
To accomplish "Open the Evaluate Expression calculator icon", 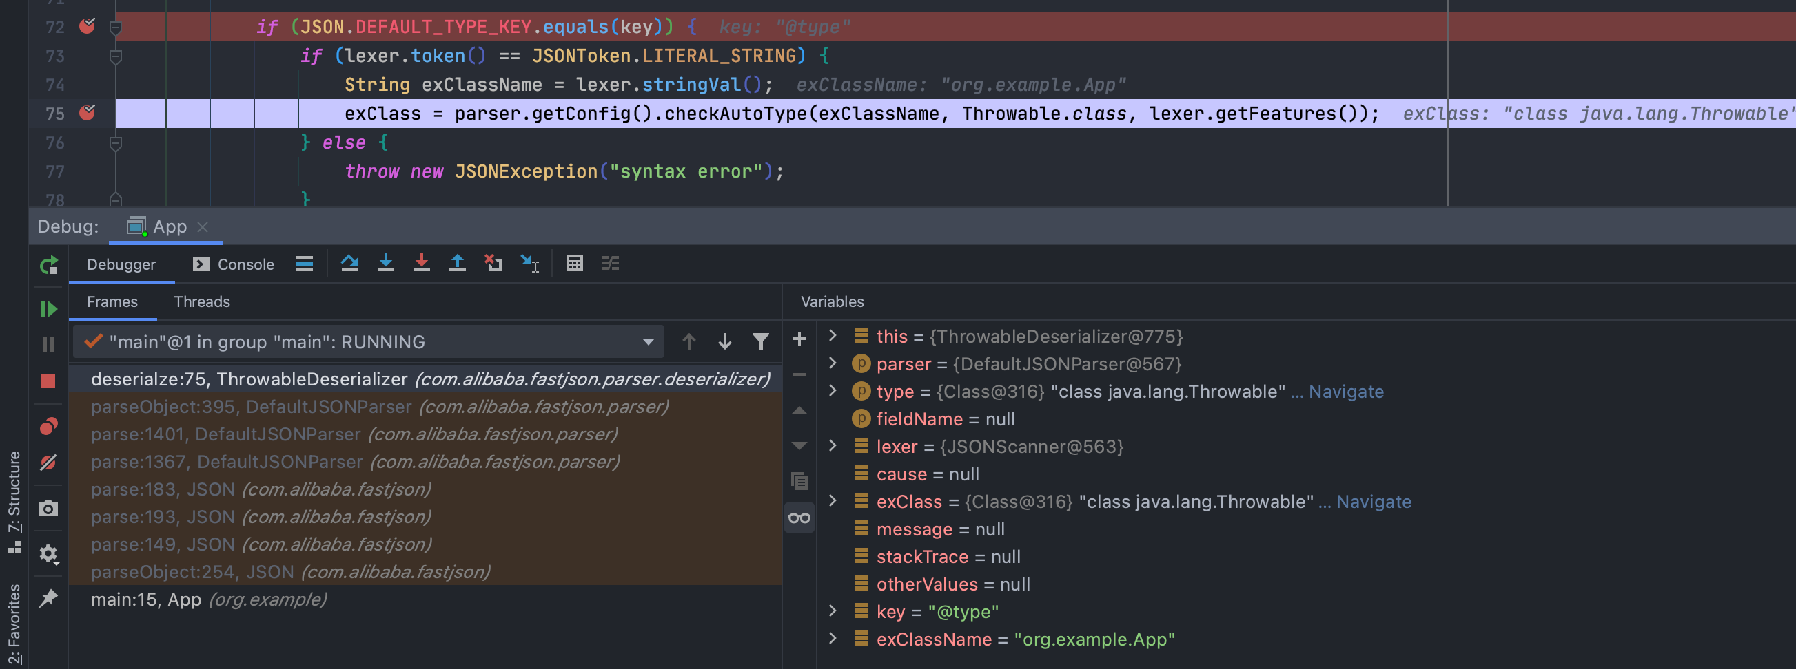I will 575,264.
